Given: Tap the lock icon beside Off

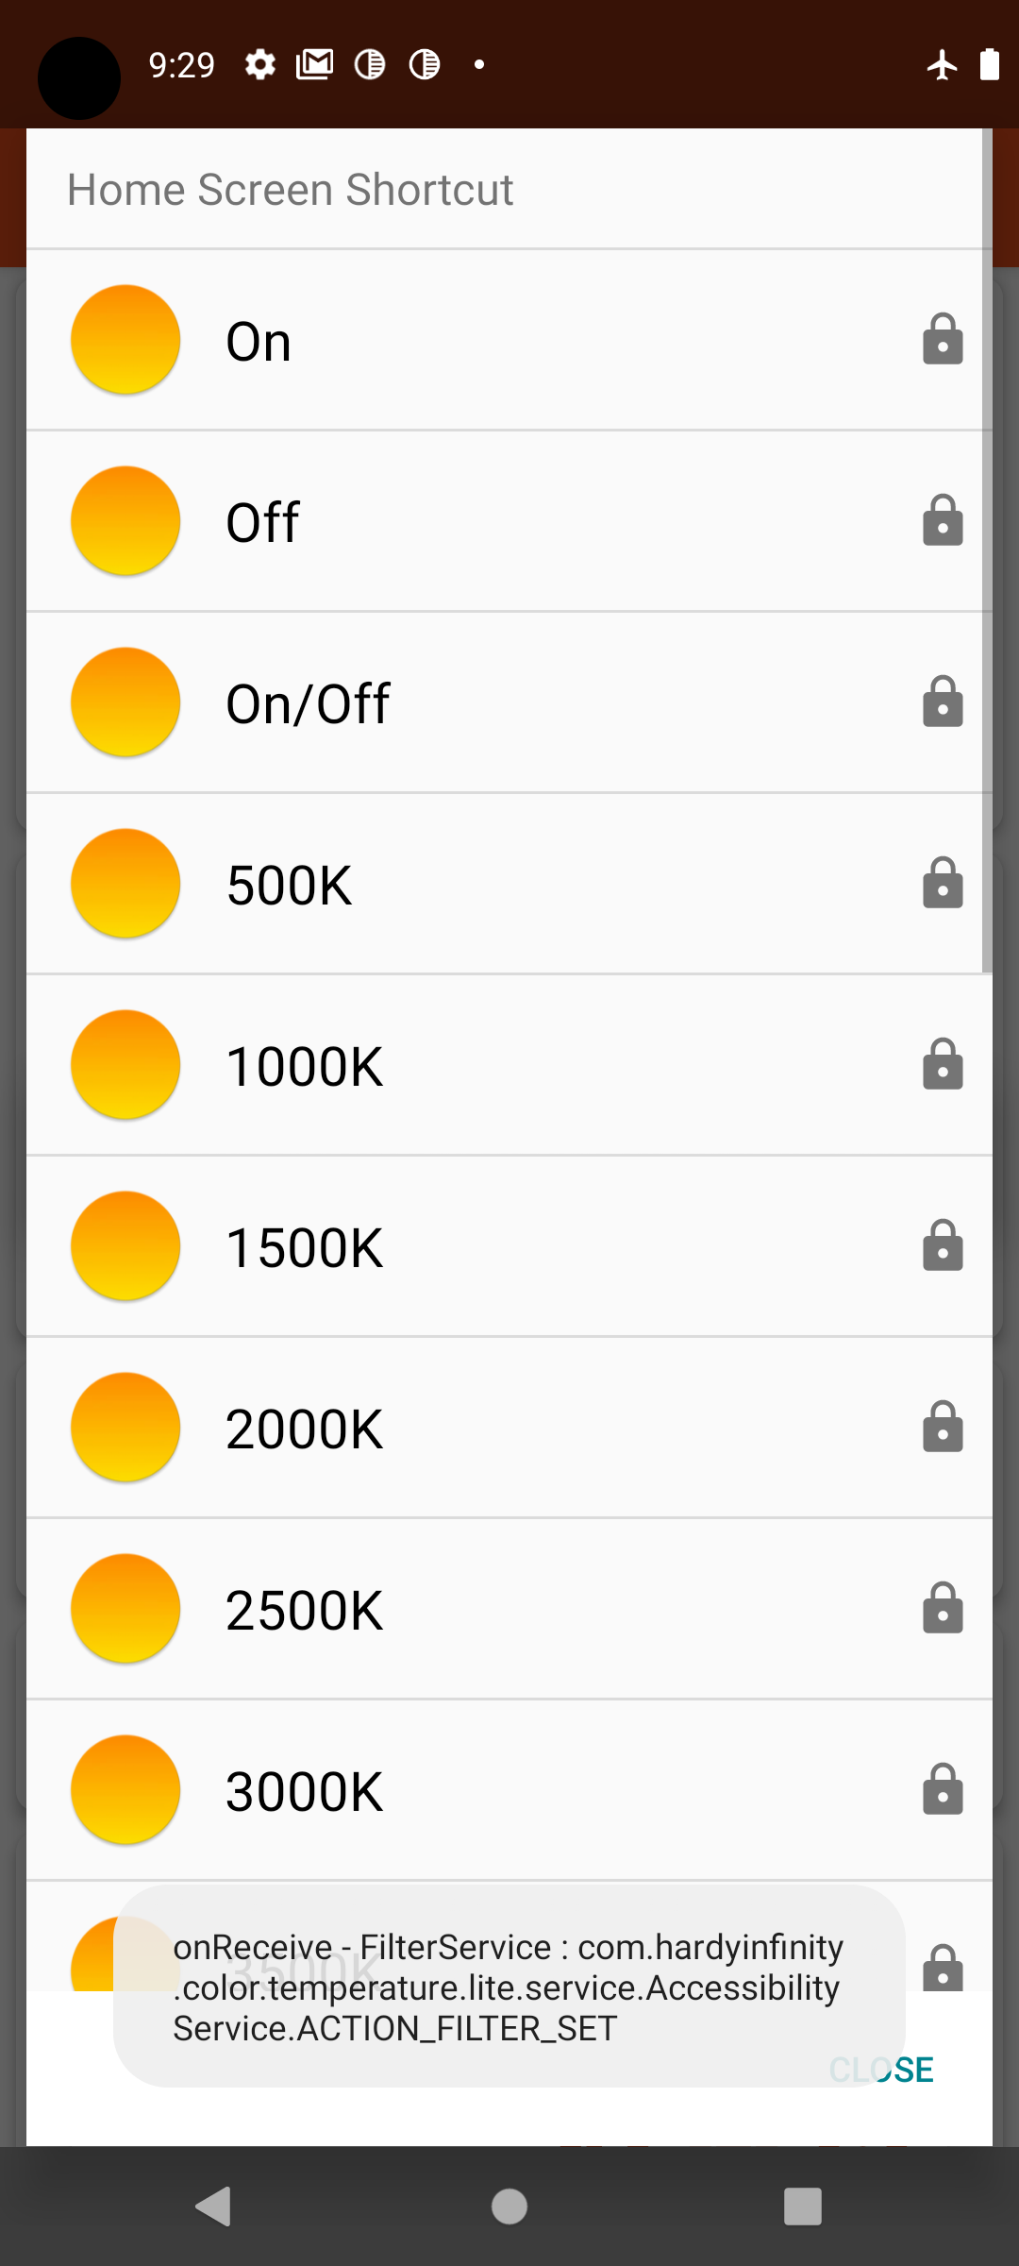Looking at the screenshot, I should tap(943, 521).
